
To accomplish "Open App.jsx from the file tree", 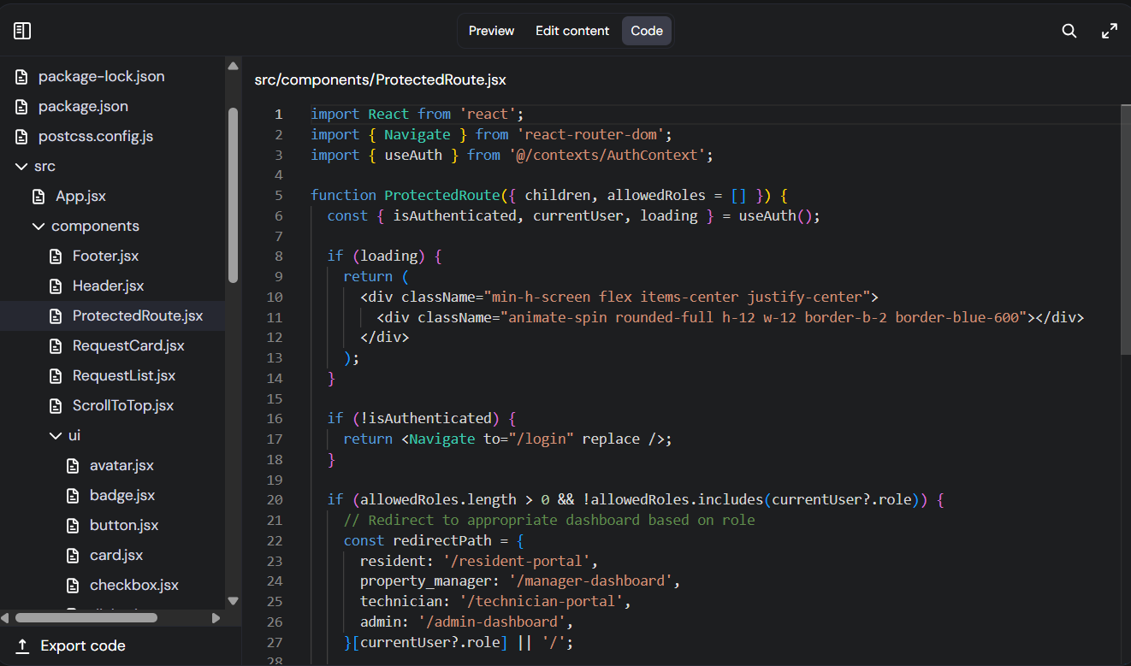I will pyautogui.click(x=80, y=197).
